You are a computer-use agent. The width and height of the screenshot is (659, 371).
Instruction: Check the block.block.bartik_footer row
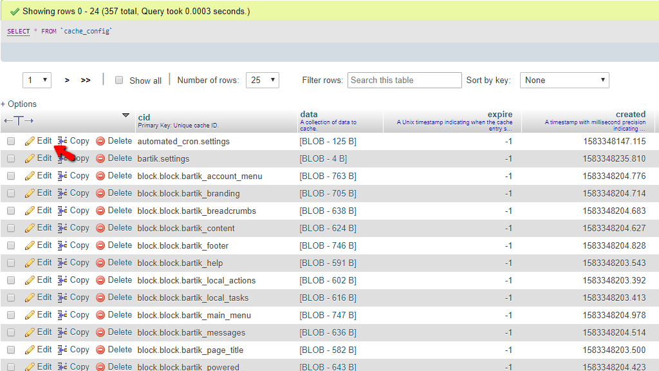pos(11,245)
